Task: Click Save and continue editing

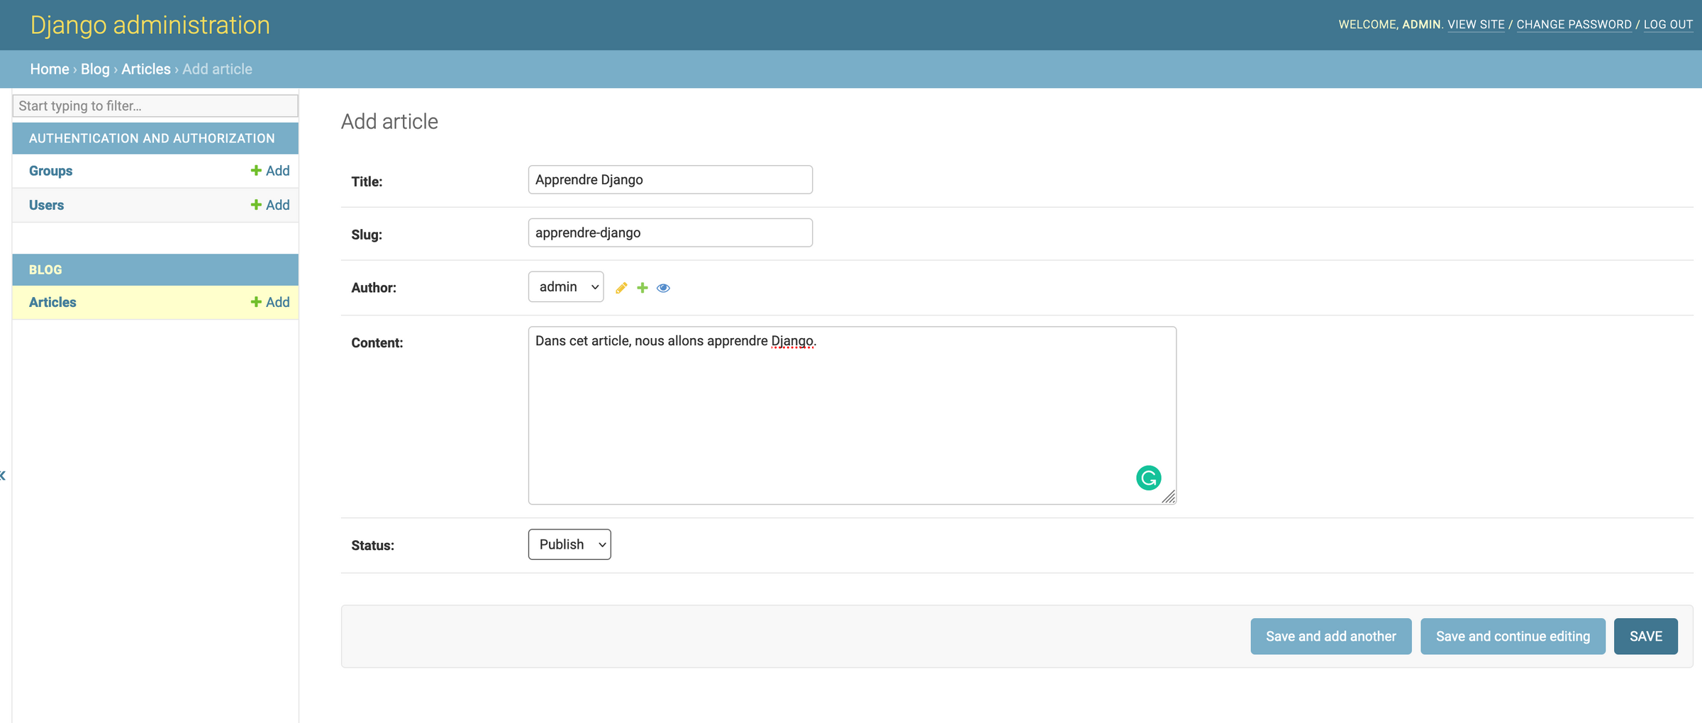Action: point(1513,636)
